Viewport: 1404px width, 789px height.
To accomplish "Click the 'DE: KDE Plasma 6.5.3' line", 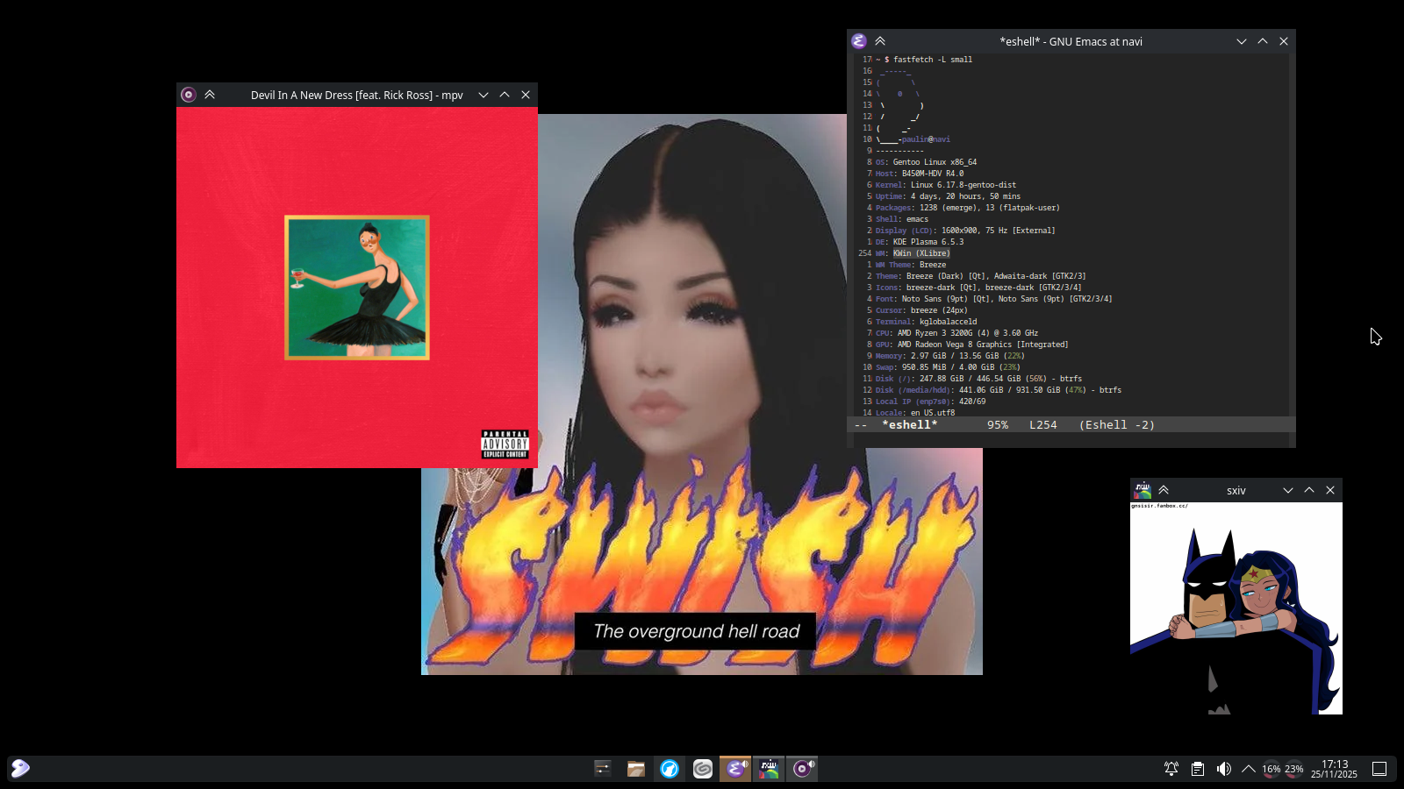I will tap(919, 242).
